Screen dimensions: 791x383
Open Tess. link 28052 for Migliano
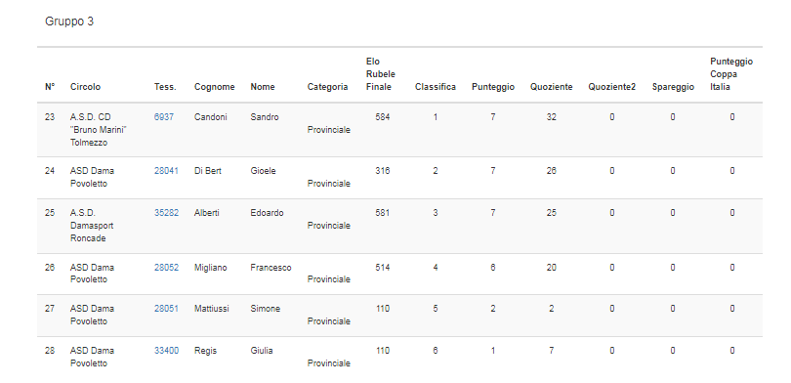pos(166,268)
